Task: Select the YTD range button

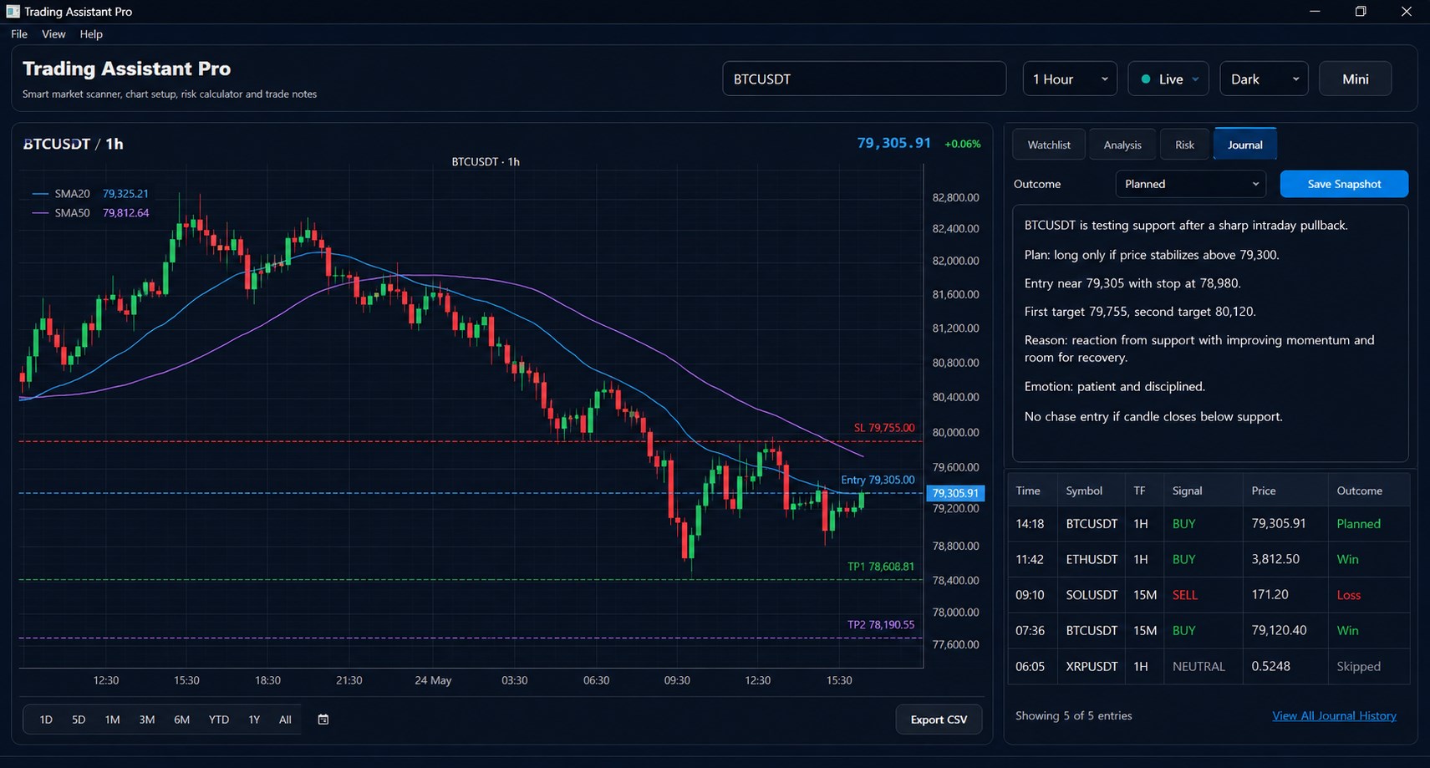Action: pyautogui.click(x=219, y=720)
